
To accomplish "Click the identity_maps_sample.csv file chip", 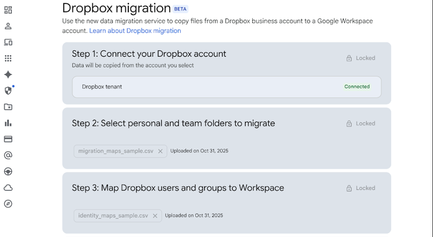I will (113, 216).
